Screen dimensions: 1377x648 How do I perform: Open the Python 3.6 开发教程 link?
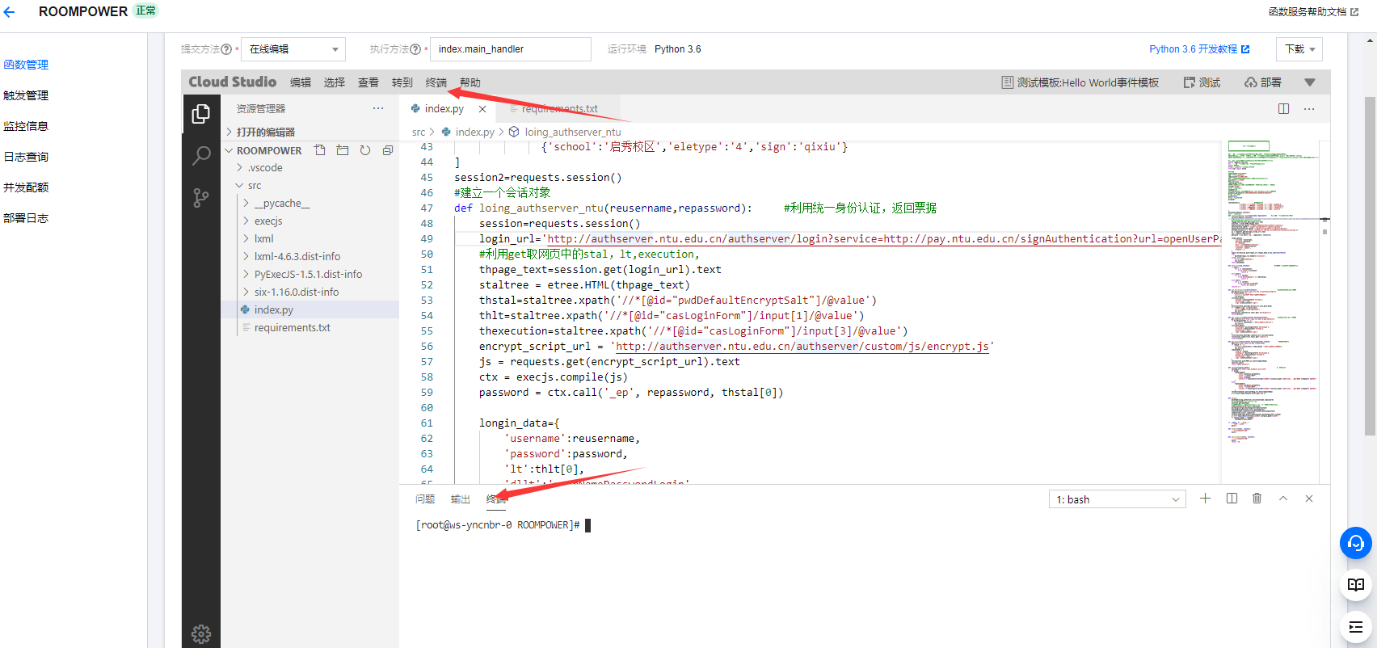(x=1199, y=49)
